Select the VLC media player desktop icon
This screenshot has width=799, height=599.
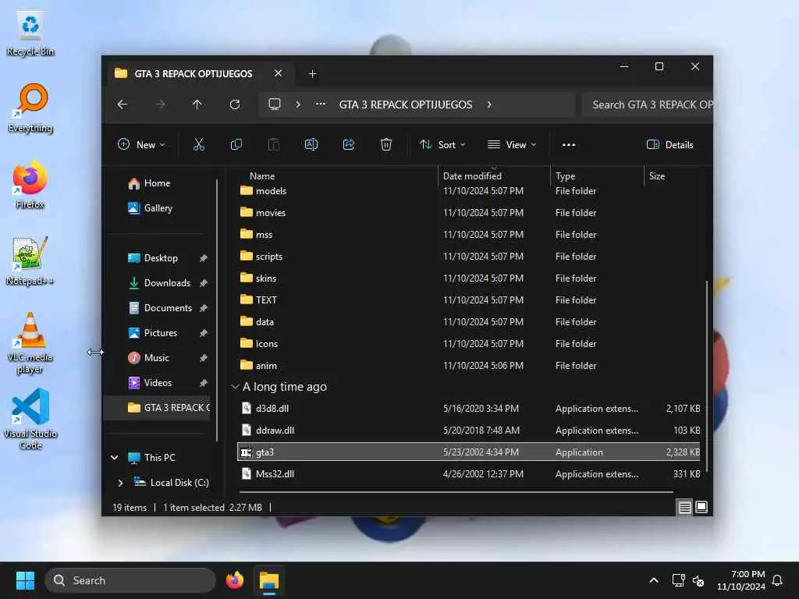point(30,343)
